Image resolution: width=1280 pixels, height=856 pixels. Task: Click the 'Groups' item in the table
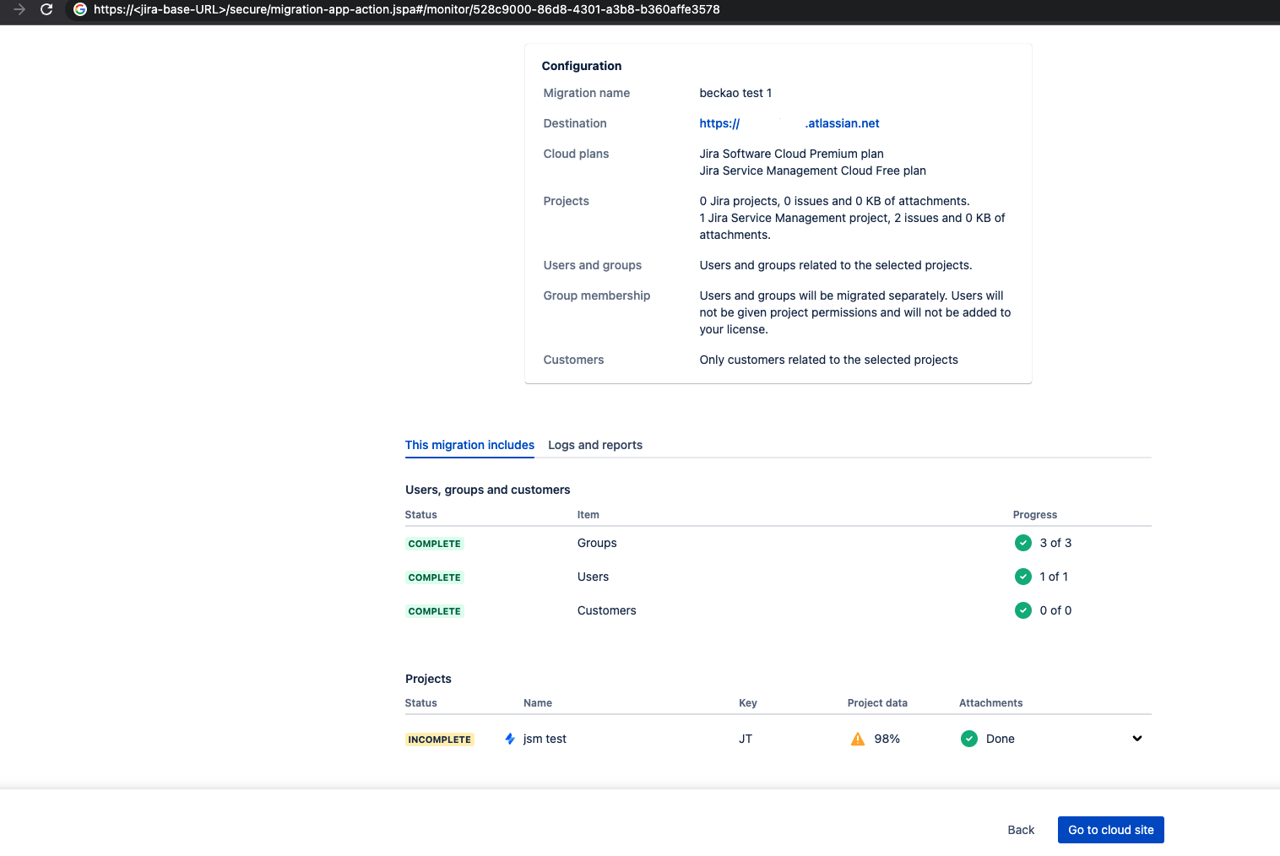[x=597, y=543]
